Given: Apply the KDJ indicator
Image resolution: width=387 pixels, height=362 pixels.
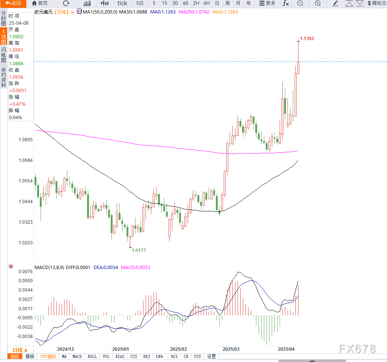Looking at the screenshot, I should pyautogui.click(x=147, y=356).
